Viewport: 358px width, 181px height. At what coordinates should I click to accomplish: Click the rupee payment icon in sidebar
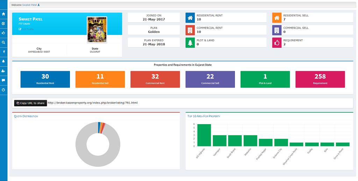[3, 52]
